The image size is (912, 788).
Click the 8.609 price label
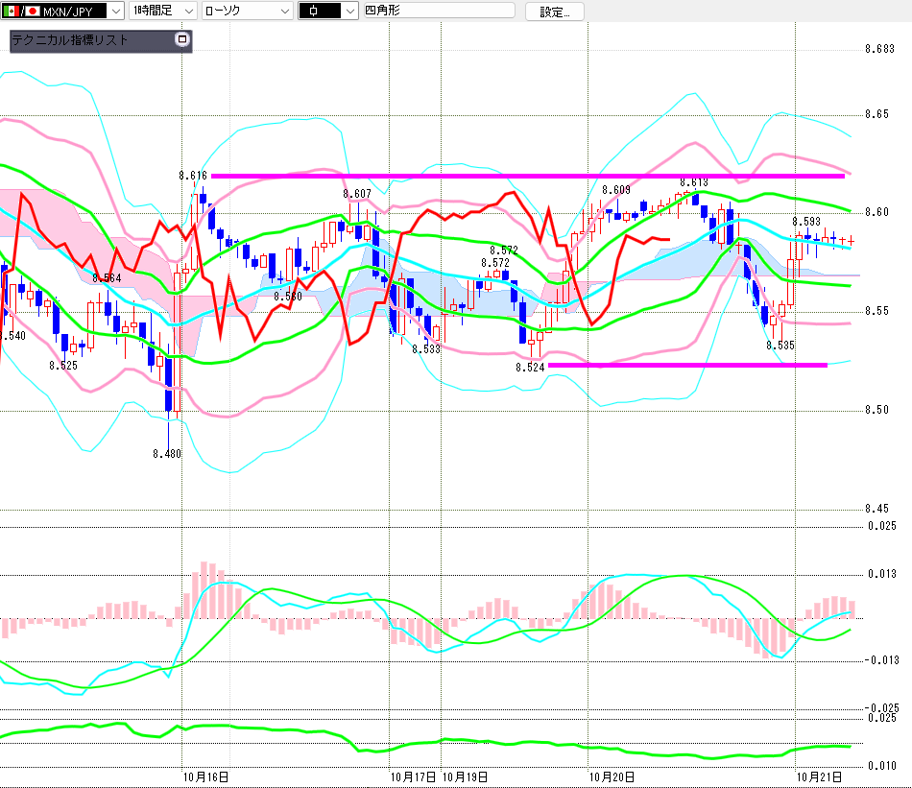(616, 190)
